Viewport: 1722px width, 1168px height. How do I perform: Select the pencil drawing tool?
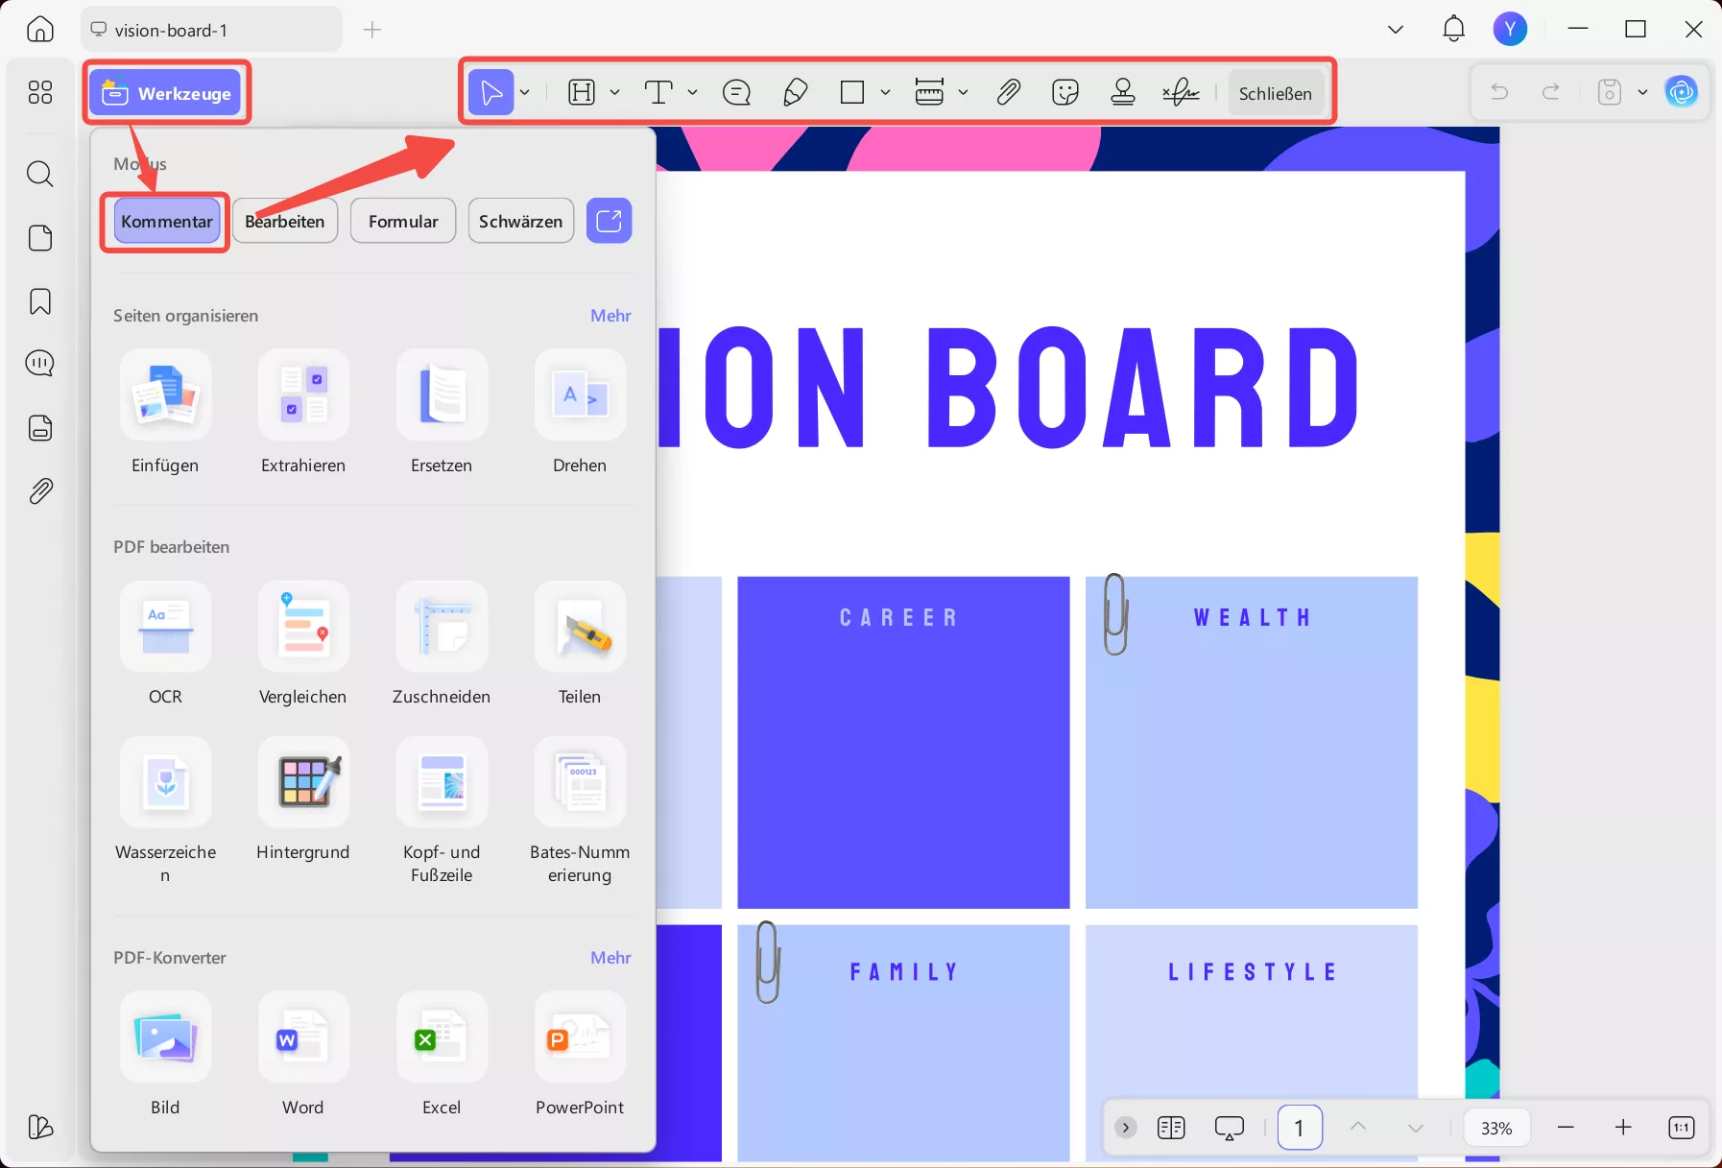[x=796, y=92]
